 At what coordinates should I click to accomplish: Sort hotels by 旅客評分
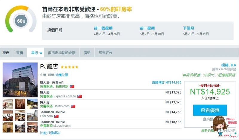(x=105, y=53)
